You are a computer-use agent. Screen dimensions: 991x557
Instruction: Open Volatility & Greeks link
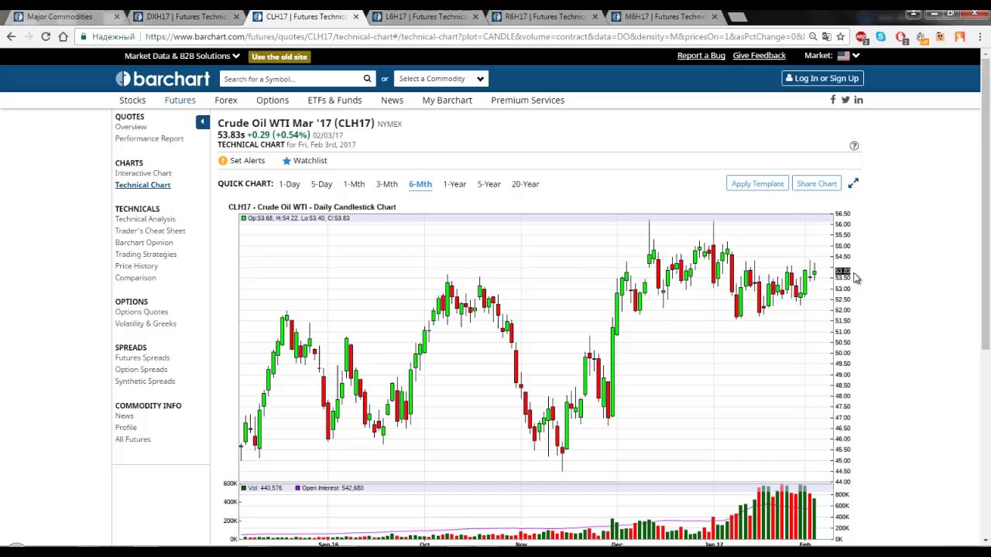tap(146, 323)
